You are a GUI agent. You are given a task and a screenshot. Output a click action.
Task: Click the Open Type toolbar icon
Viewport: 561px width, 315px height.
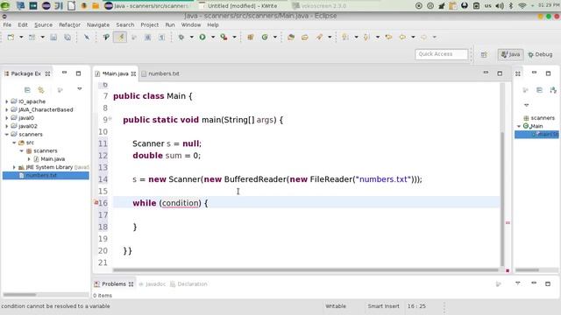click(291, 37)
